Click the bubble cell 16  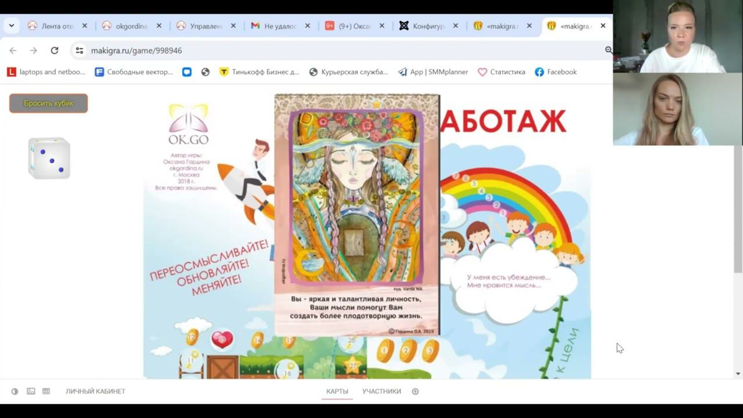tap(287, 372)
